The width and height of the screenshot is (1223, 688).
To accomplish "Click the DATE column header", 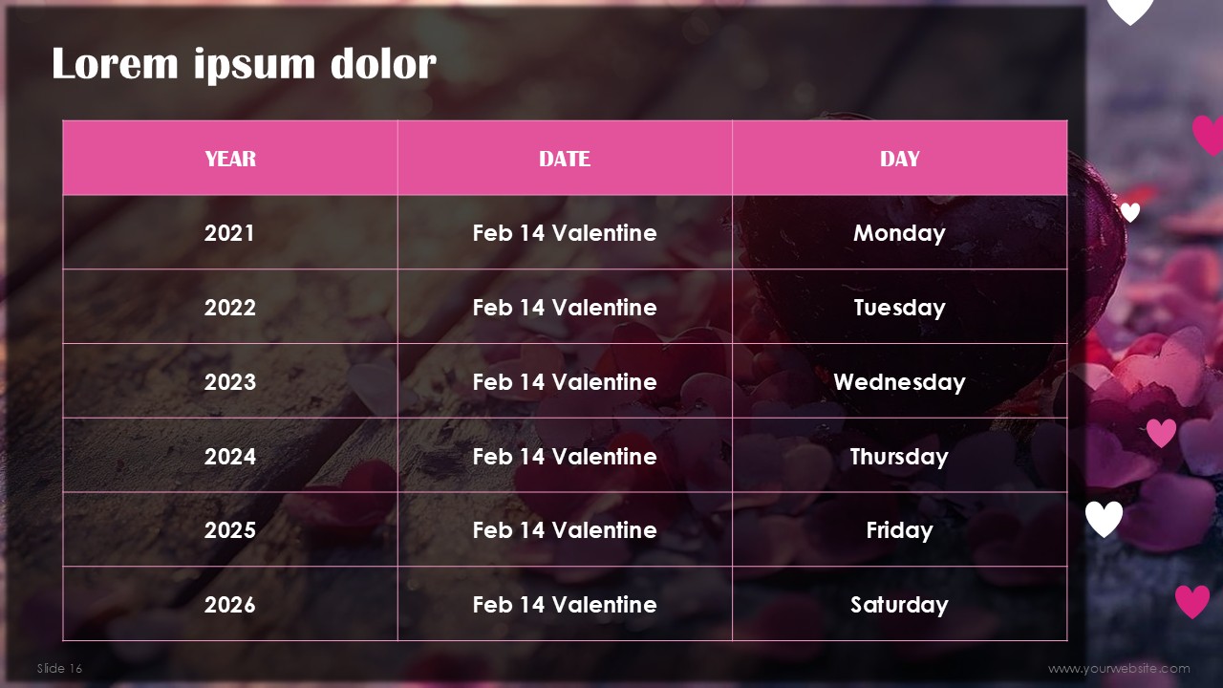I will click(565, 158).
